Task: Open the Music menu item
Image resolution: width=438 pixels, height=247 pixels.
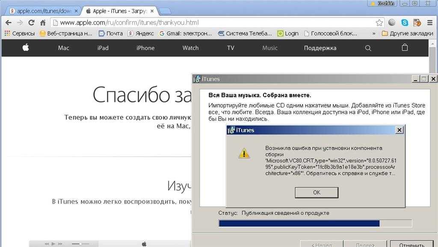Action: click(x=270, y=48)
